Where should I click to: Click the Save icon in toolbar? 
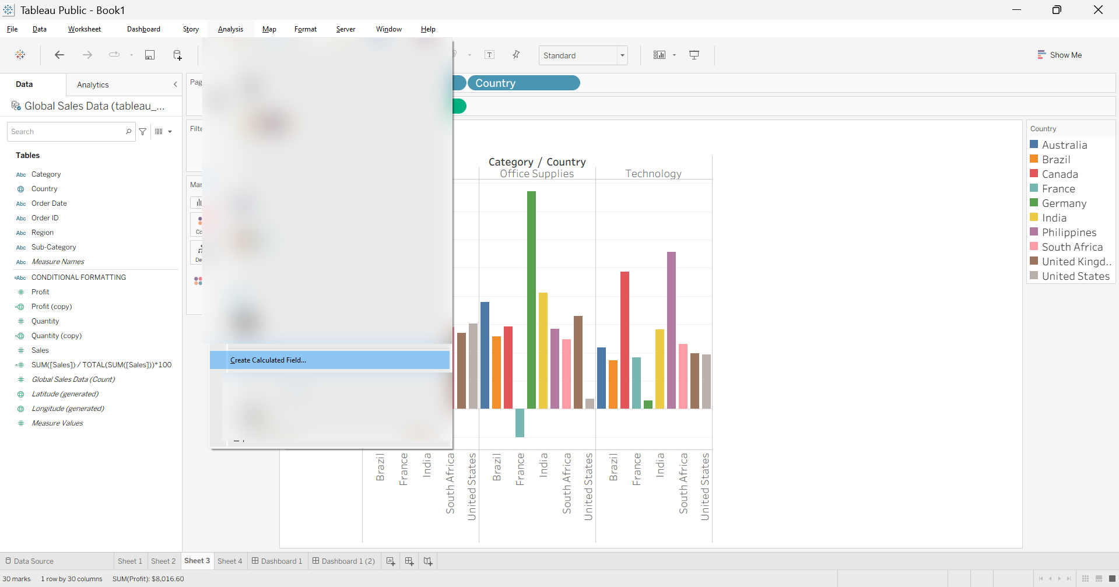tap(150, 55)
